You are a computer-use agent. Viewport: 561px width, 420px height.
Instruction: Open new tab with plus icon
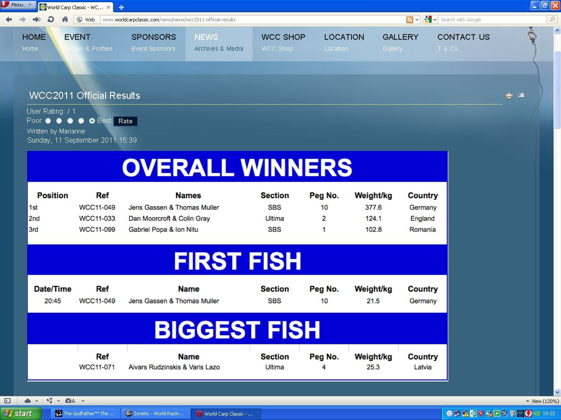(x=121, y=7)
